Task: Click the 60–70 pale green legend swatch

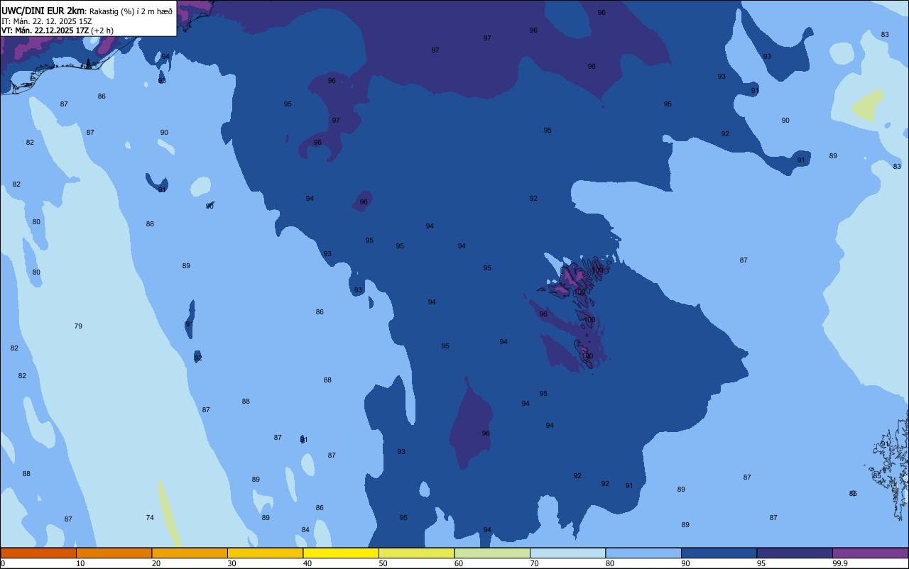Action: tap(492, 553)
